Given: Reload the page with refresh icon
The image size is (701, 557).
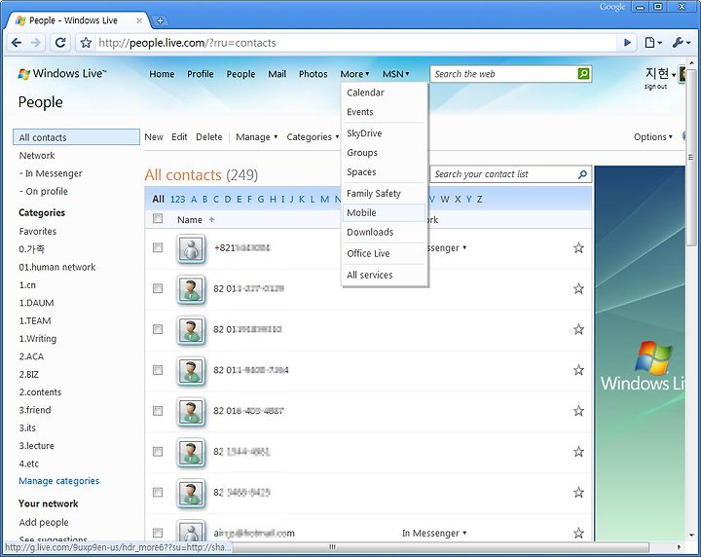Looking at the screenshot, I should point(60,43).
